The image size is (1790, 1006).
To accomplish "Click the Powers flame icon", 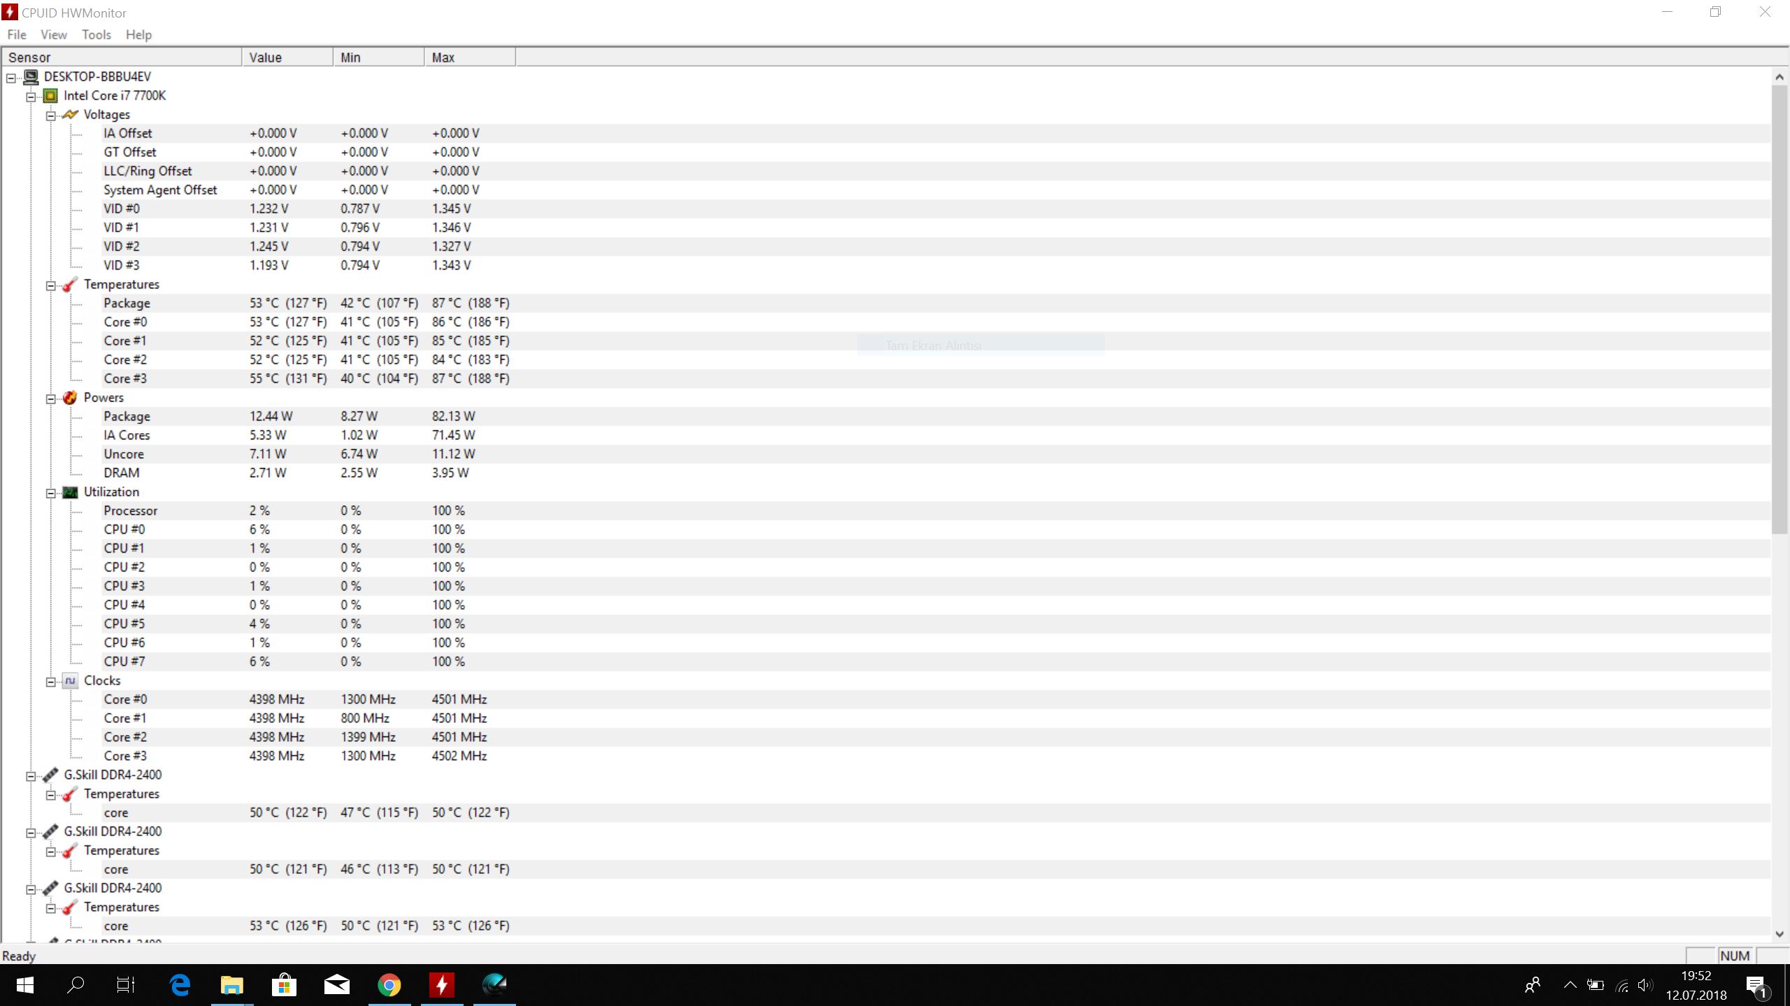I will click(70, 398).
